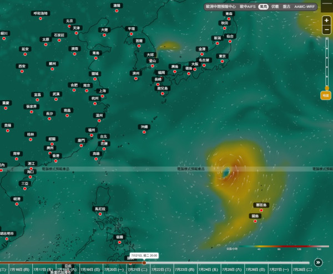Screen dimensions: 333x274
Task: Jump to 7月26日 (日) on timeline
Action: tap(256, 270)
